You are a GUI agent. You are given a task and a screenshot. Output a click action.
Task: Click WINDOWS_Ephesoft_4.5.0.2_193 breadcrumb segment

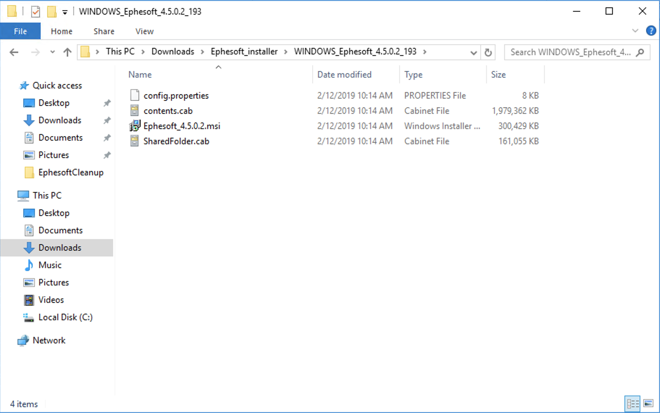[355, 51]
